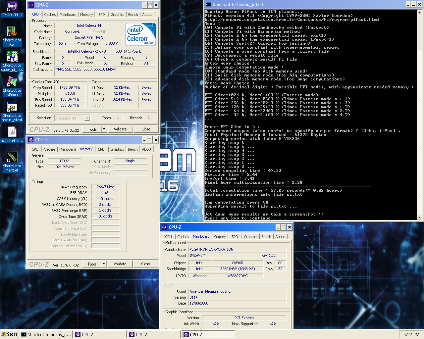Open the CPUID CPU-Z desktop icon
The height and width of the screenshot is (339, 424).
pos(12,9)
